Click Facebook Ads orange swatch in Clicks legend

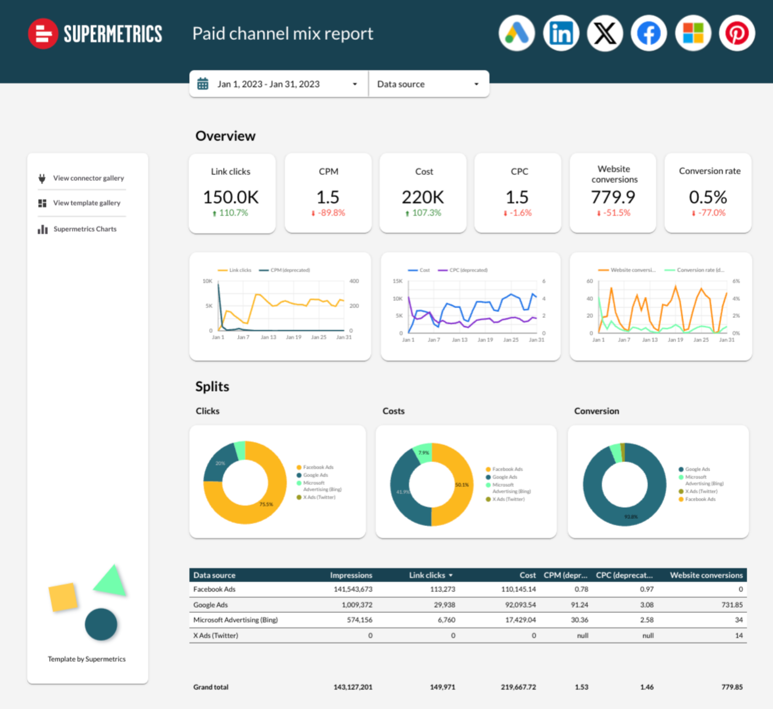tap(299, 467)
